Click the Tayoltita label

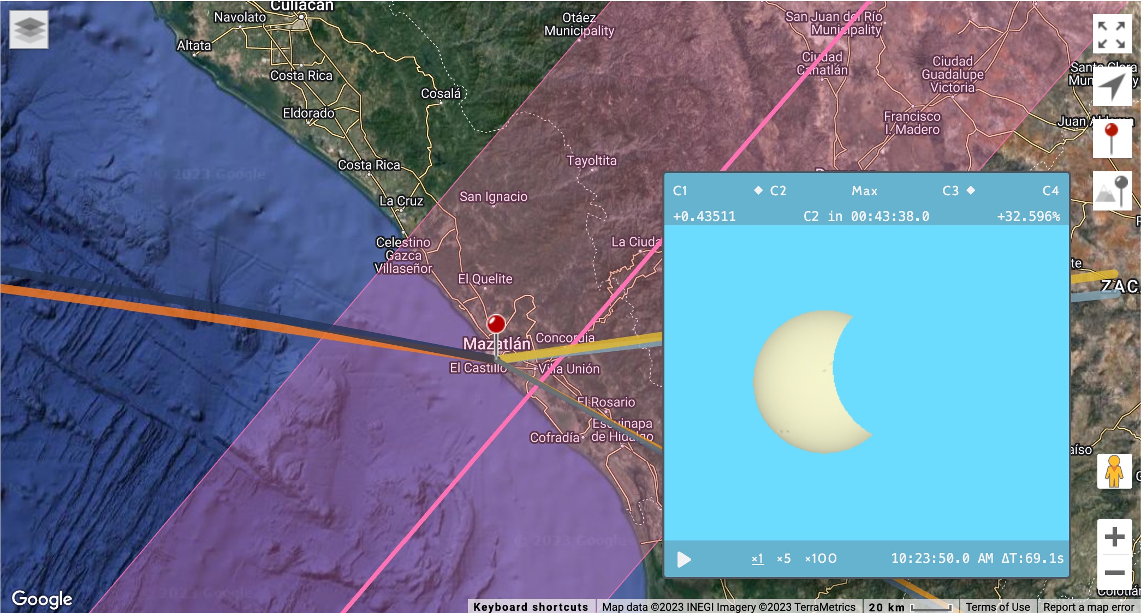(592, 160)
